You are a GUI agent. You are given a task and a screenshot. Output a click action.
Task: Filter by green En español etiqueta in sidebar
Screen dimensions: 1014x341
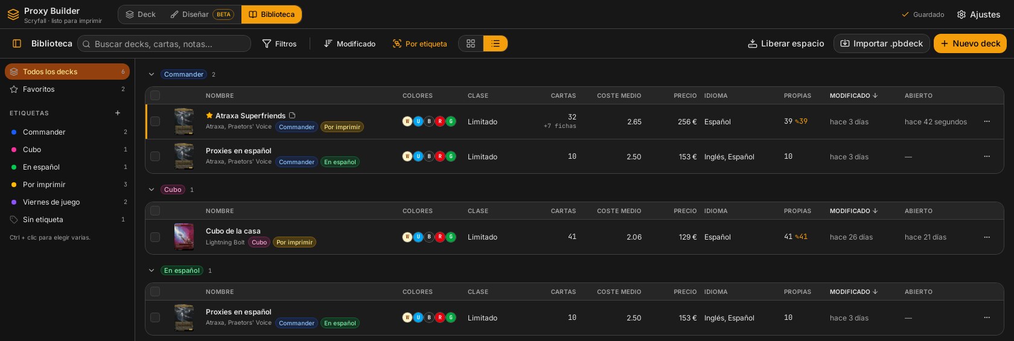[67, 167]
